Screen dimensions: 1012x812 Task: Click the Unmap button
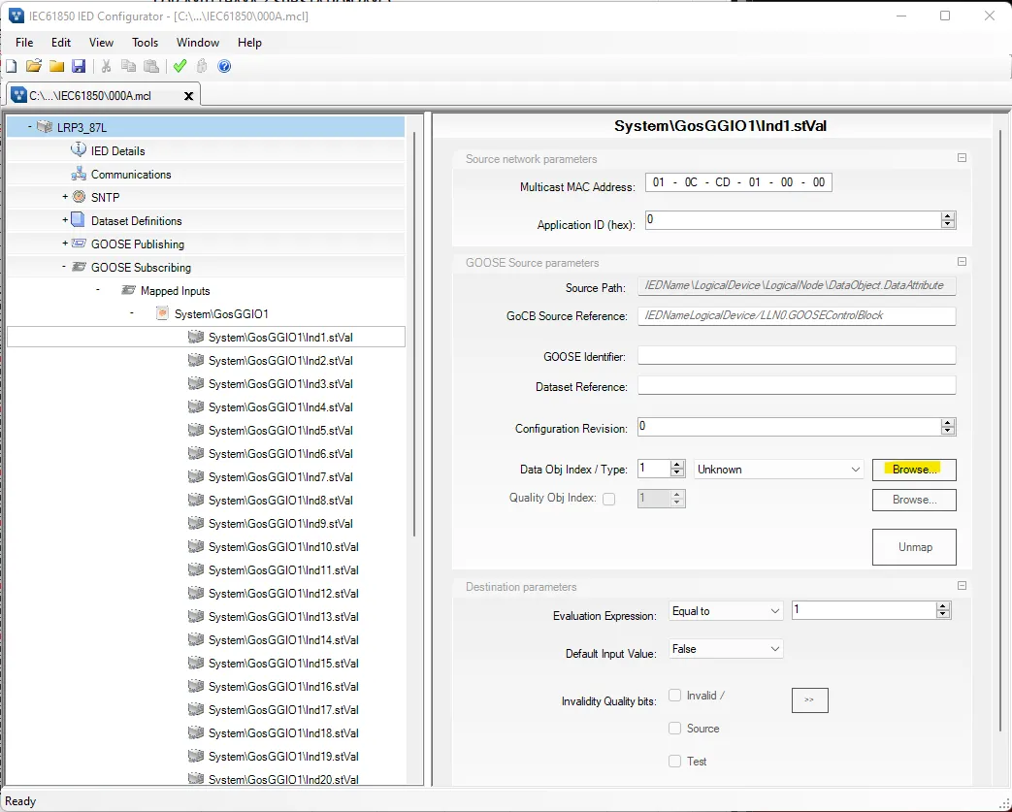pos(914,547)
